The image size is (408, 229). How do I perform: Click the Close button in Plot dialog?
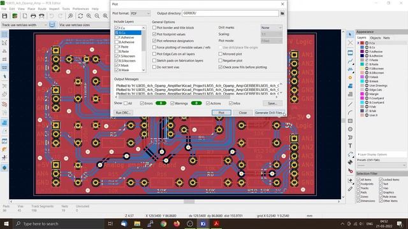tap(243, 113)
